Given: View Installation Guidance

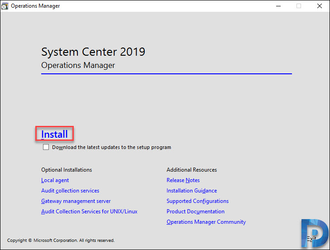Looking at the screenshot, I should click(192, 191).
